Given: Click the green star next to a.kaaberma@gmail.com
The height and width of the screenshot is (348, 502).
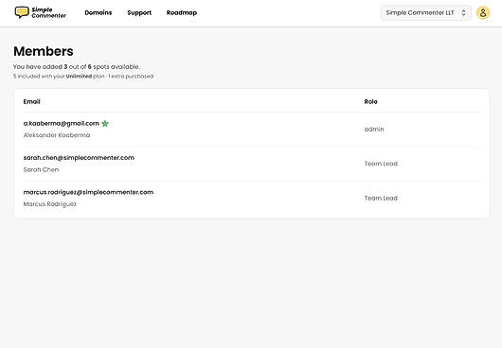Looking at the screenshot, I should click(x=105, y=124).
